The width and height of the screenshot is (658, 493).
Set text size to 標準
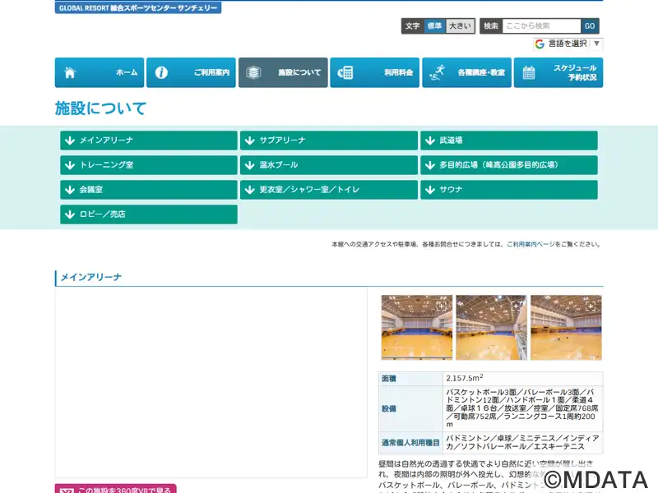tap(435, 26)
